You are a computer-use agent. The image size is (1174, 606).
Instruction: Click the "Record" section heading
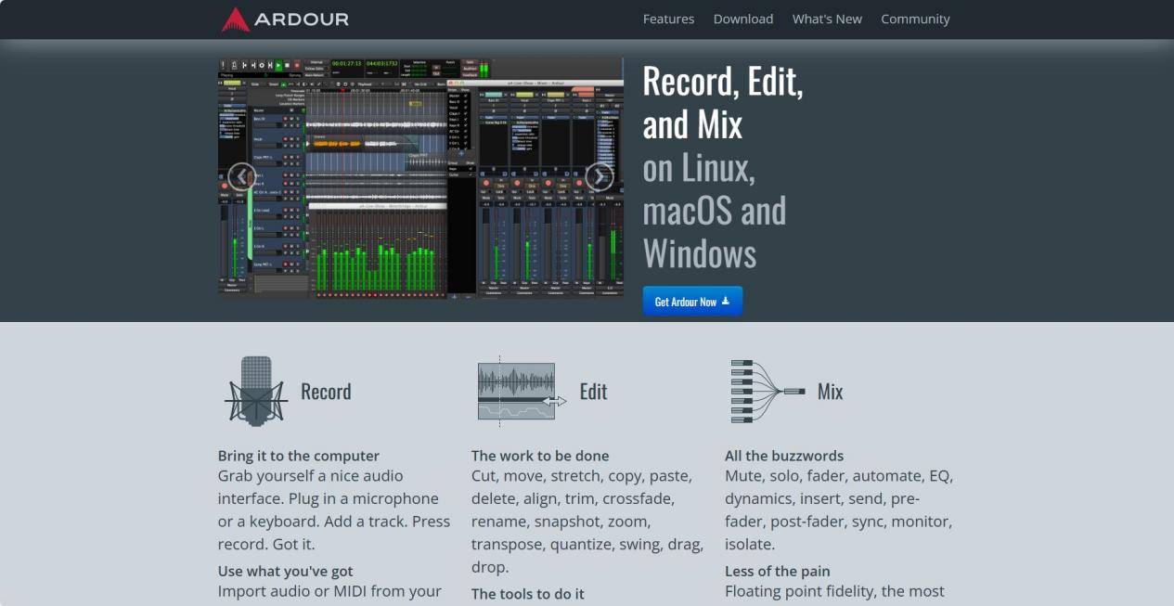(x=326, y=392)
